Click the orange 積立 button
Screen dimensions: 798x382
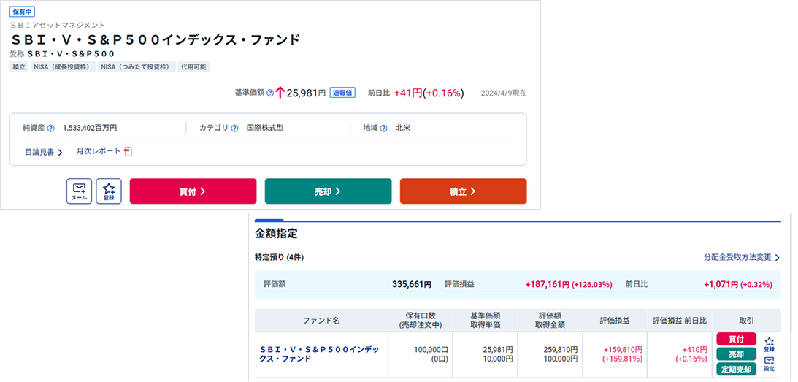pyautogui.click(x=463, y=191)
